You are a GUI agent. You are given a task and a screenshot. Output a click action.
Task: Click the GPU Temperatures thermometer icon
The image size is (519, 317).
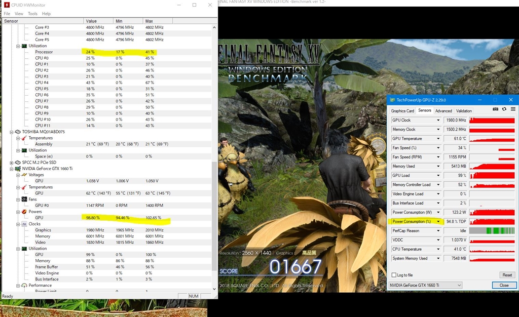point(24,187)
